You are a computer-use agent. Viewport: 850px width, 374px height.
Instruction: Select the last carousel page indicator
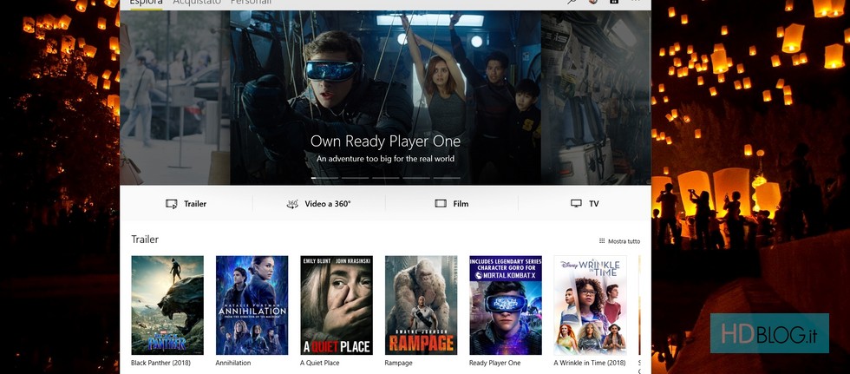pos(447,178)
